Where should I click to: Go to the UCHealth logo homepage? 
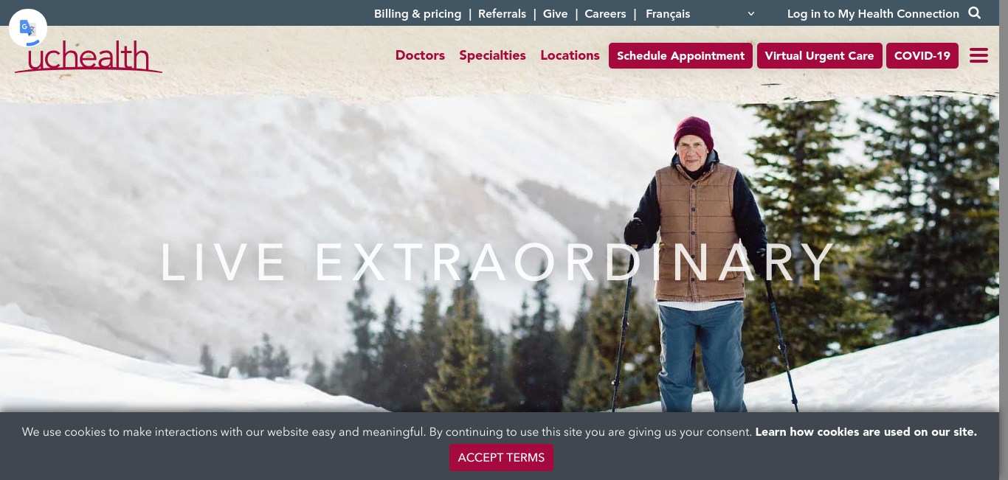(89, 58)
